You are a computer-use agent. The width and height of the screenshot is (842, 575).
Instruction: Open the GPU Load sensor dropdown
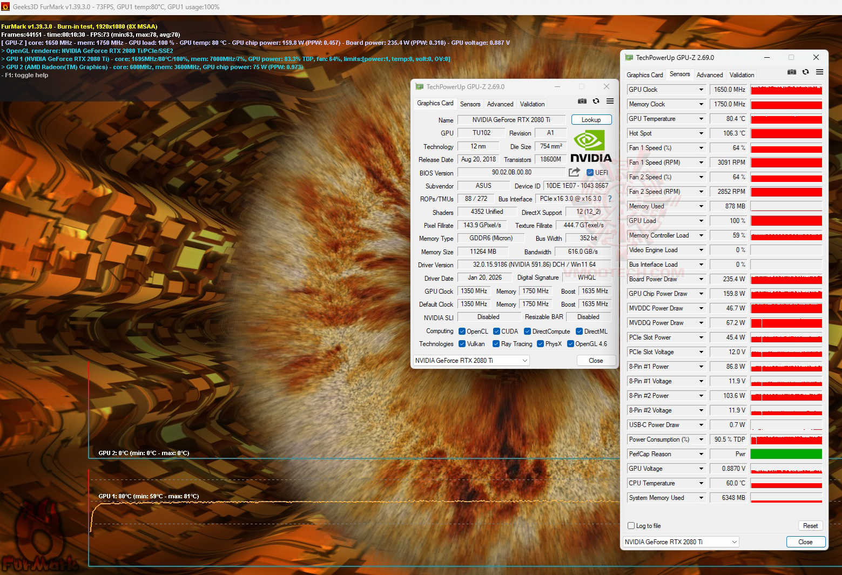pos(701,221)
